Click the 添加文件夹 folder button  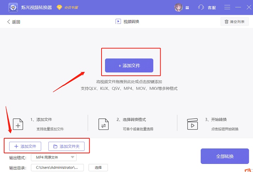point(66,146)
